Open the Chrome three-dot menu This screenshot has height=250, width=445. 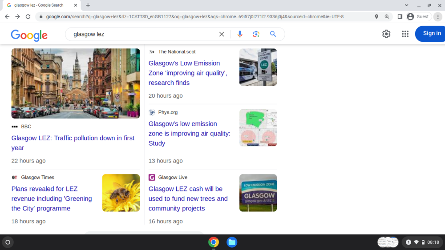click(x=438, y=17)
